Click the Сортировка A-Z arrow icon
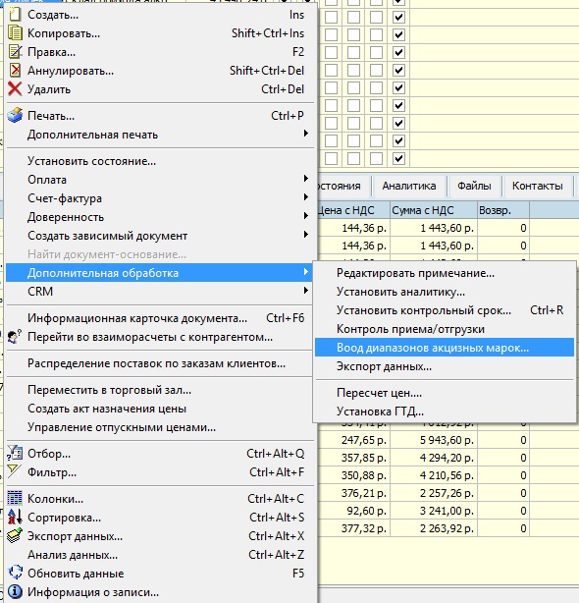This screenshot has height=603, width=579. tap(15, 517)
